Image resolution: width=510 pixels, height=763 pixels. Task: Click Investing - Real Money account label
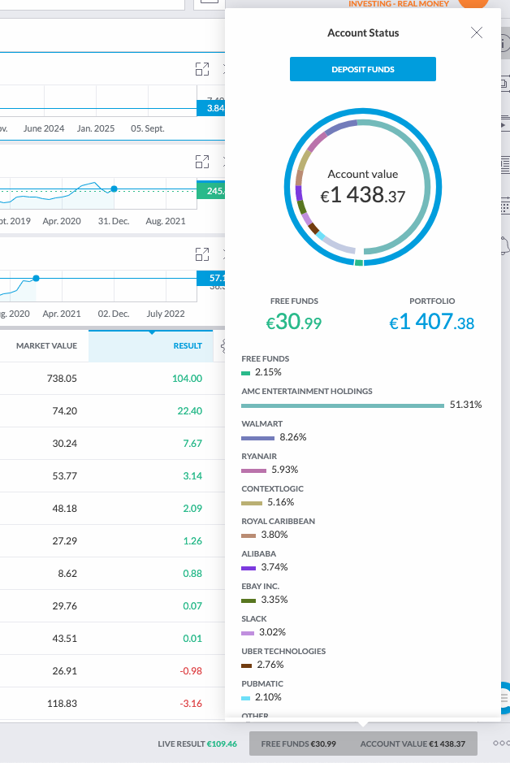tap(399, 3)
